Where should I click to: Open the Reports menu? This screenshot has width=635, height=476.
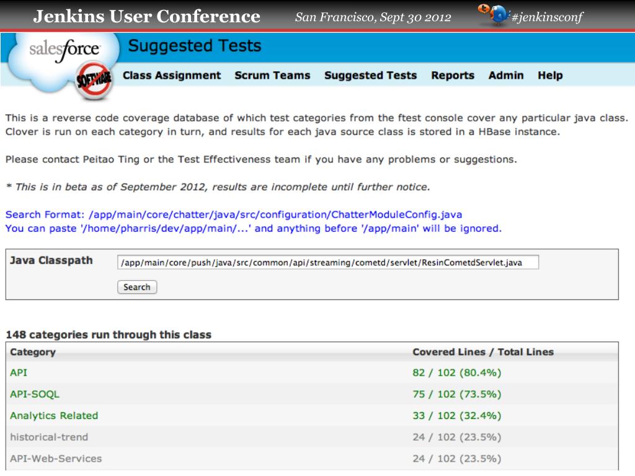point(453,75)
